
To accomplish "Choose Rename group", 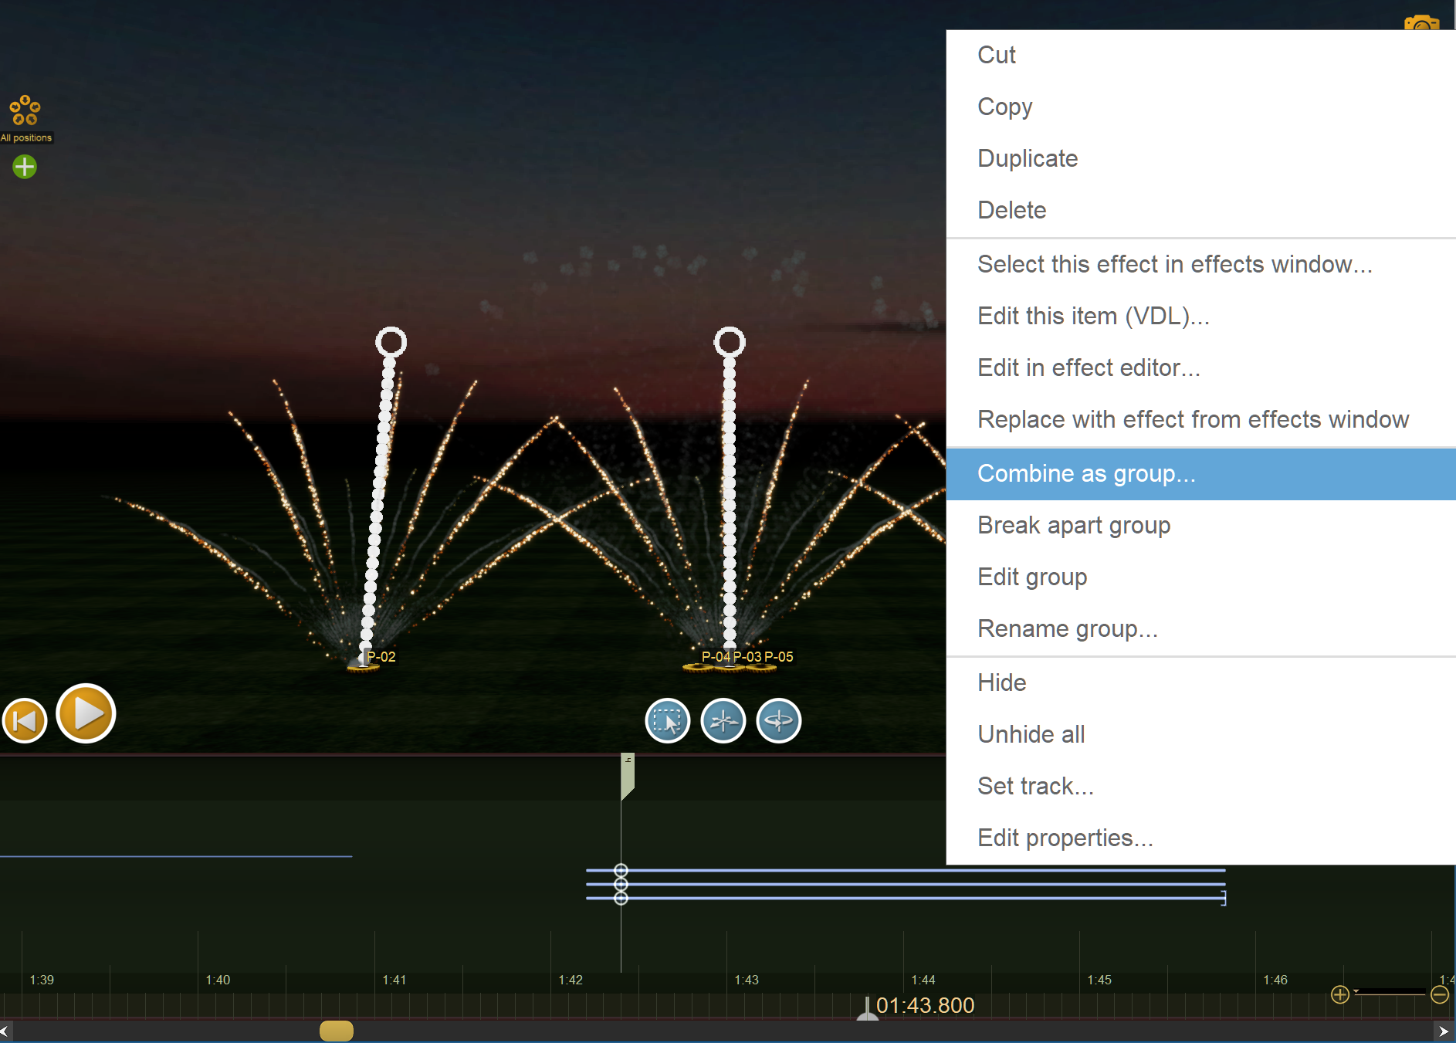I will 1201,629.
